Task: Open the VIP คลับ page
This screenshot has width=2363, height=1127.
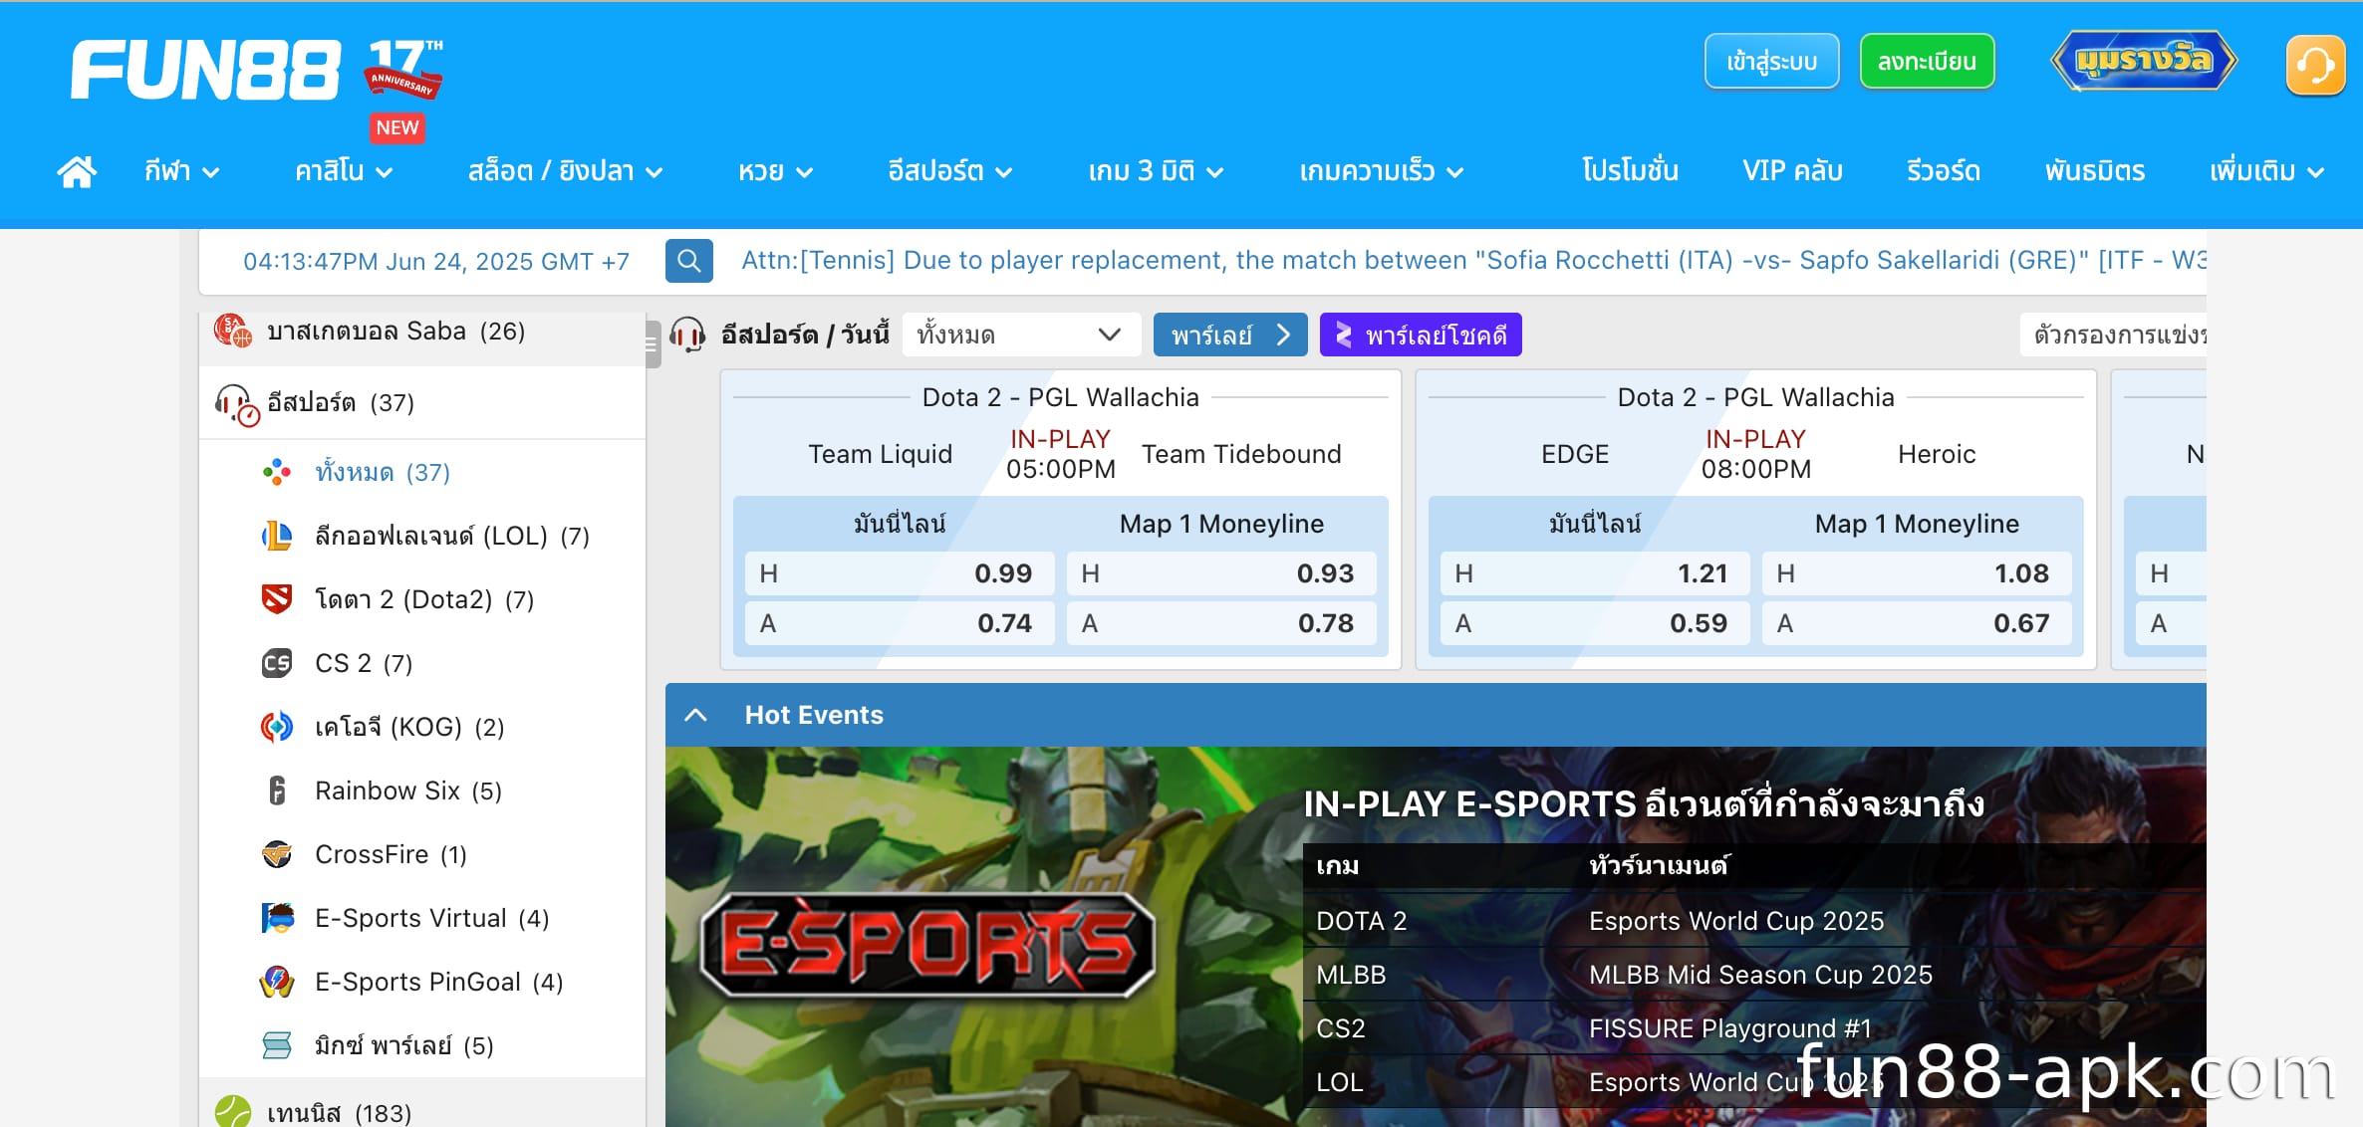Action: 1792,171
